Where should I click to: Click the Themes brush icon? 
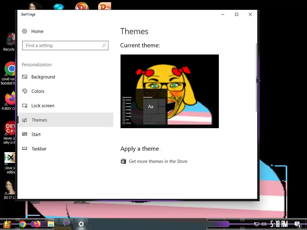click(25, 120)
